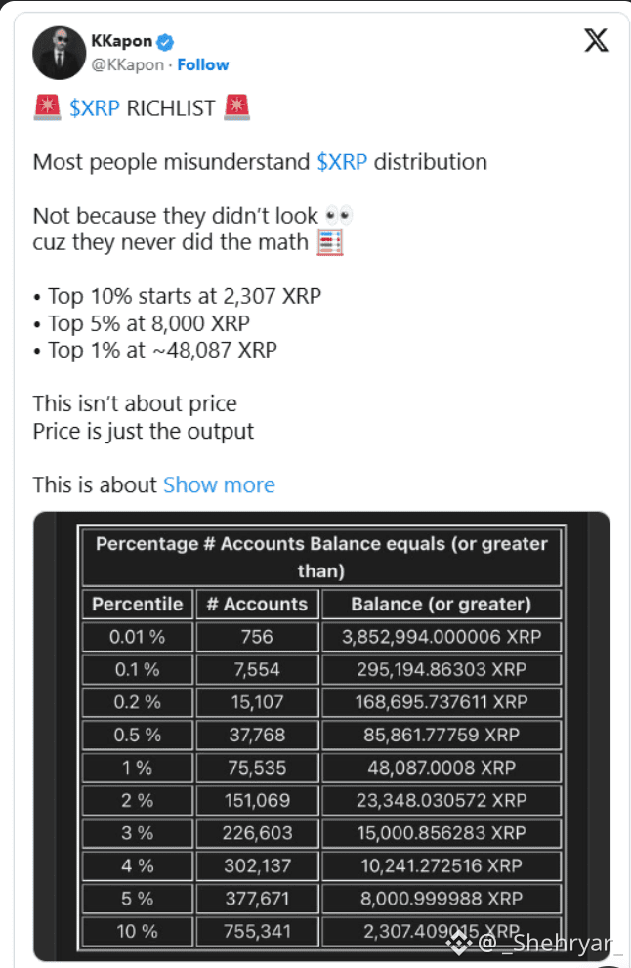
Task: Click the Balance (or greater) header
Action: click(x=441, y=604)
